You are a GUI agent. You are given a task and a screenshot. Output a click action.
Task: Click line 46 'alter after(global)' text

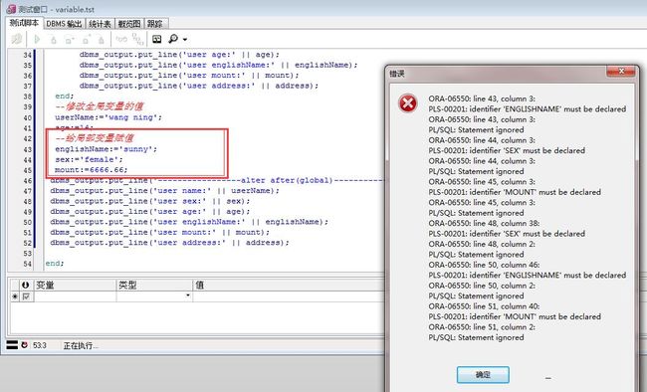pyautogui.click(x=287, y=180)
